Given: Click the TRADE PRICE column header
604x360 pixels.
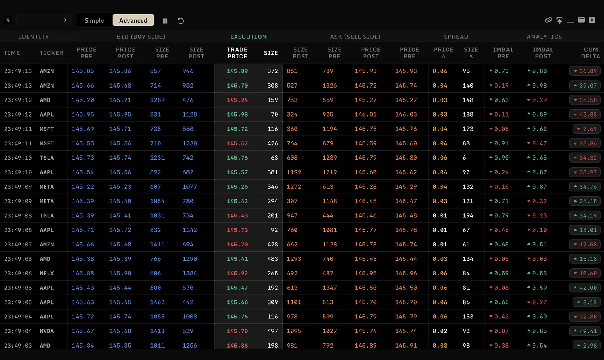Looking at the screenshot, I should [237, 53].
